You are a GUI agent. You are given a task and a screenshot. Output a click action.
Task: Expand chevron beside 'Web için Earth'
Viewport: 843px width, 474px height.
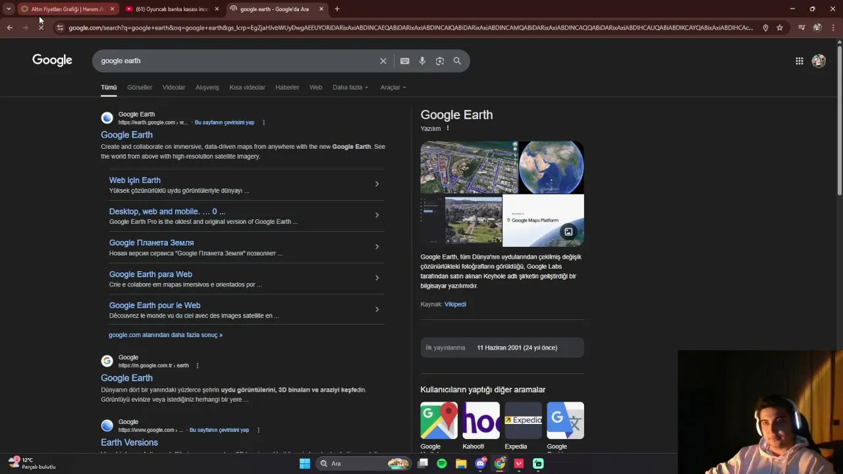pyautogui.click(x=377, y=184)
